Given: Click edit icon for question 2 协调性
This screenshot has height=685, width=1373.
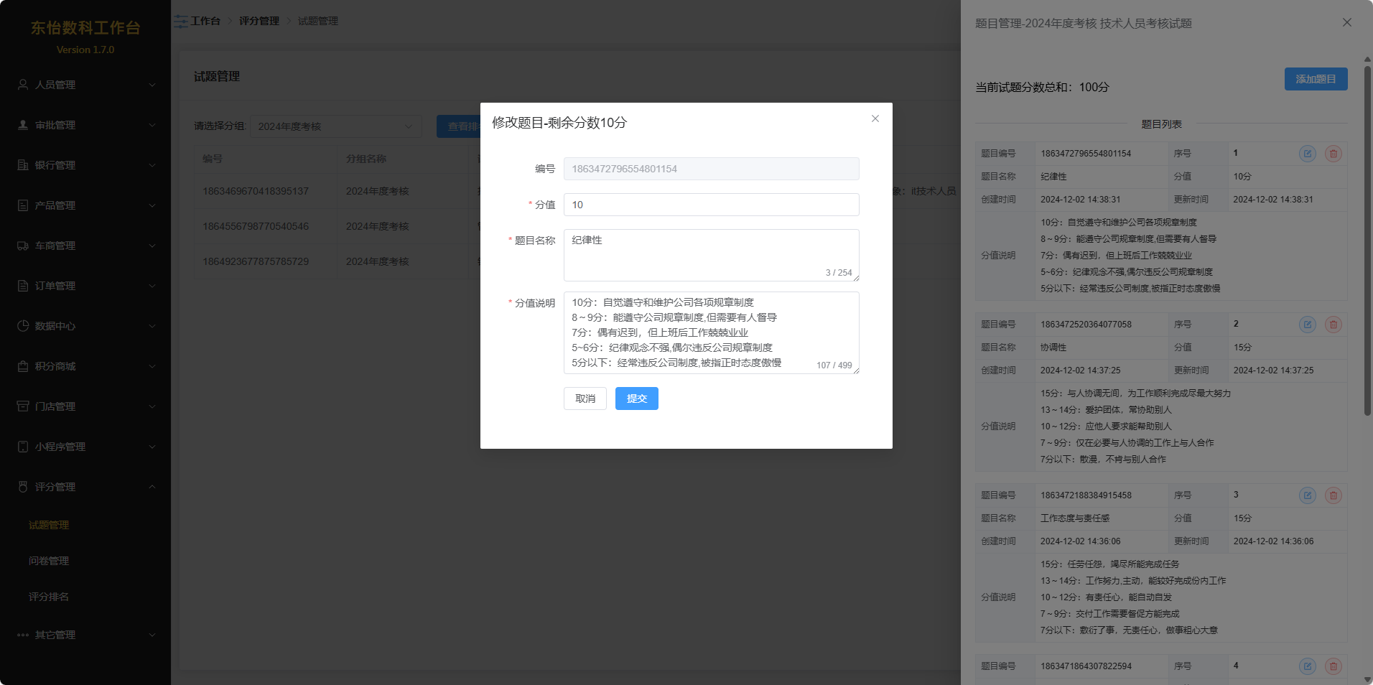Looking at the screenshot, I should point(1307,325).
